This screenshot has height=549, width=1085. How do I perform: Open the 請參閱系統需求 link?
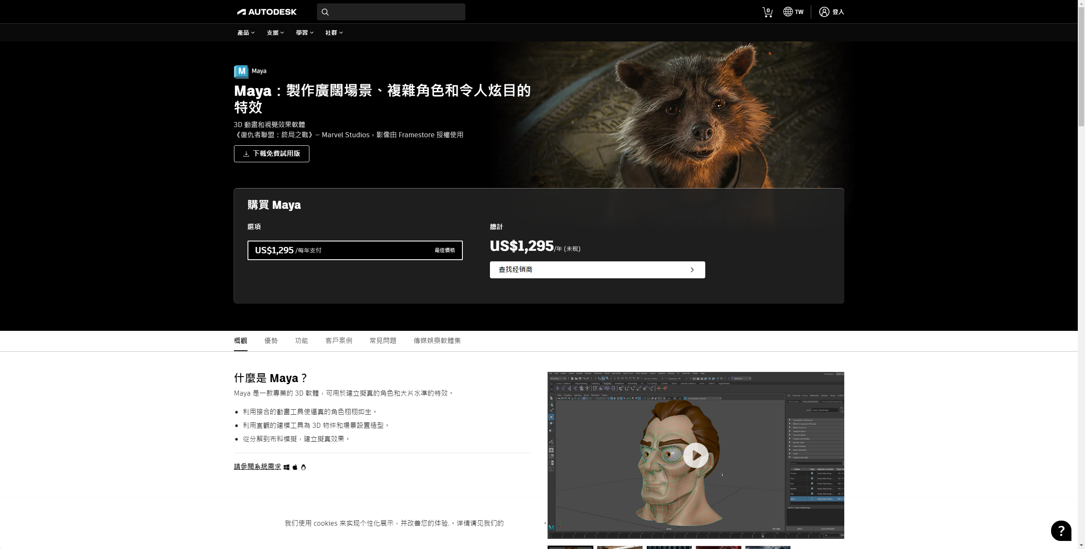pos(257,467)
